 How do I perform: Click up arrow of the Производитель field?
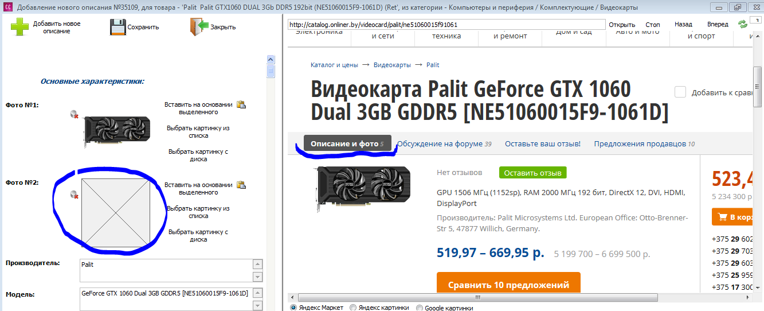258,265
